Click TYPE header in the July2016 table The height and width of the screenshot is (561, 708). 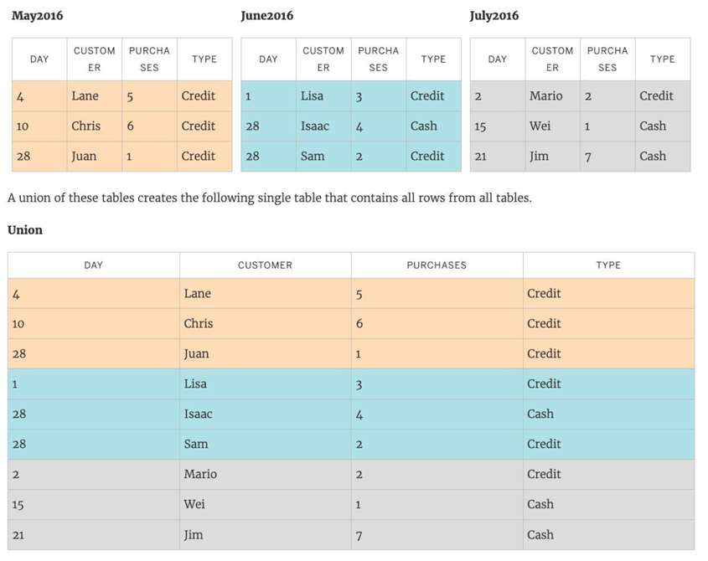click(662, 59)
